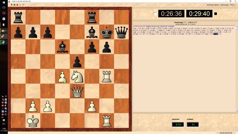The height and width of the screenshot is (134, 238).
Task: Select the white rook on g1
Action: click(107, 121)
